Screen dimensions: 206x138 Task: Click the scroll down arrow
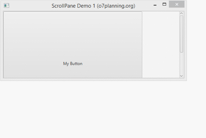[x=181, y=76]
